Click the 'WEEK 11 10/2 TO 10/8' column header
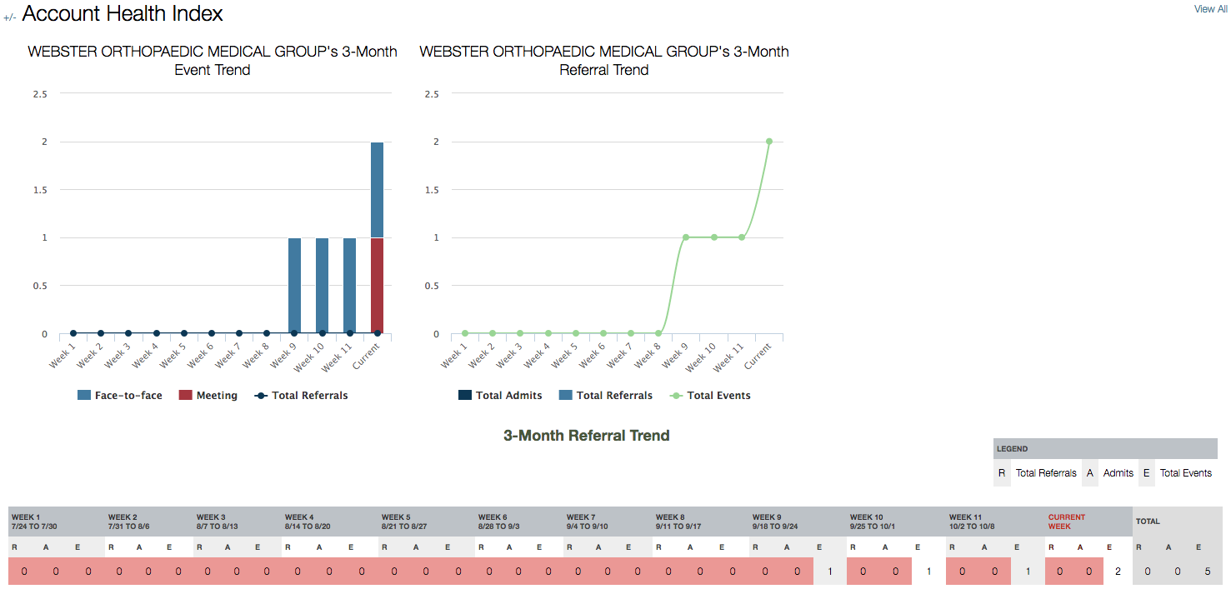The width and height of the screenshot is (1231, 589). click(x=995, y=522)
